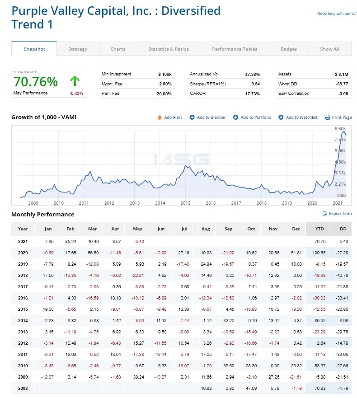The image size is (357, 398).
Task: Click the Monthly Performance heading
Action: click(x=42, y=215)
